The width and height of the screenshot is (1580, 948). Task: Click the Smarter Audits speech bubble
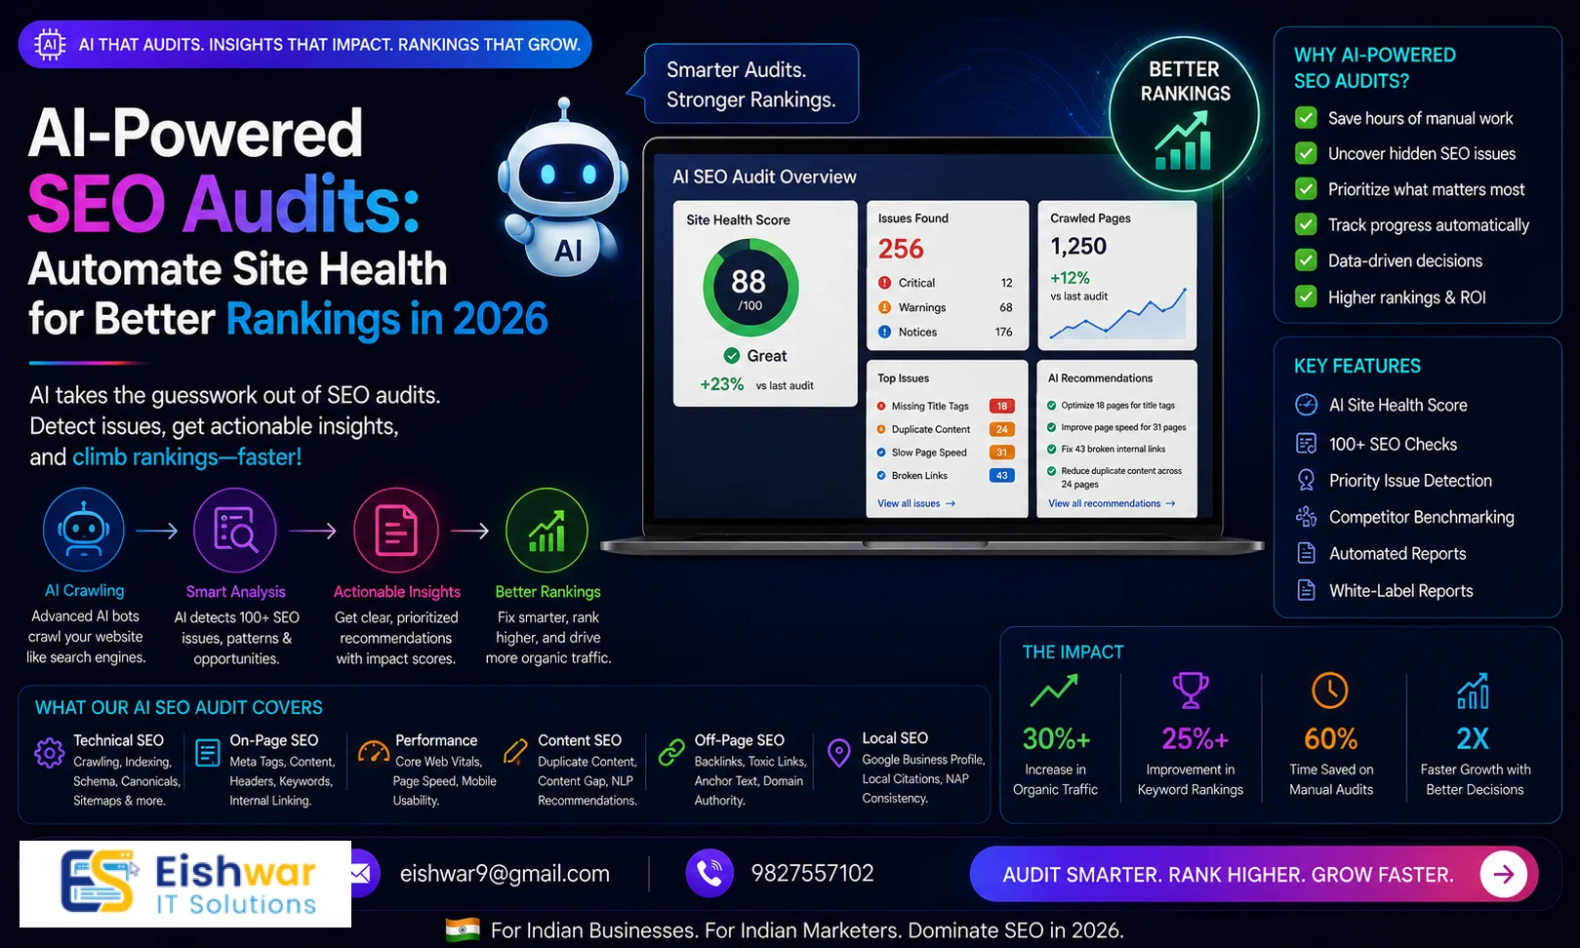[746, 84]
